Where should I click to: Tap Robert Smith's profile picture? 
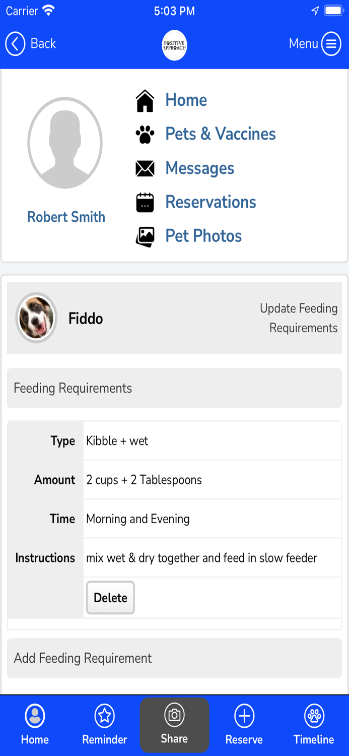[65, 143]
